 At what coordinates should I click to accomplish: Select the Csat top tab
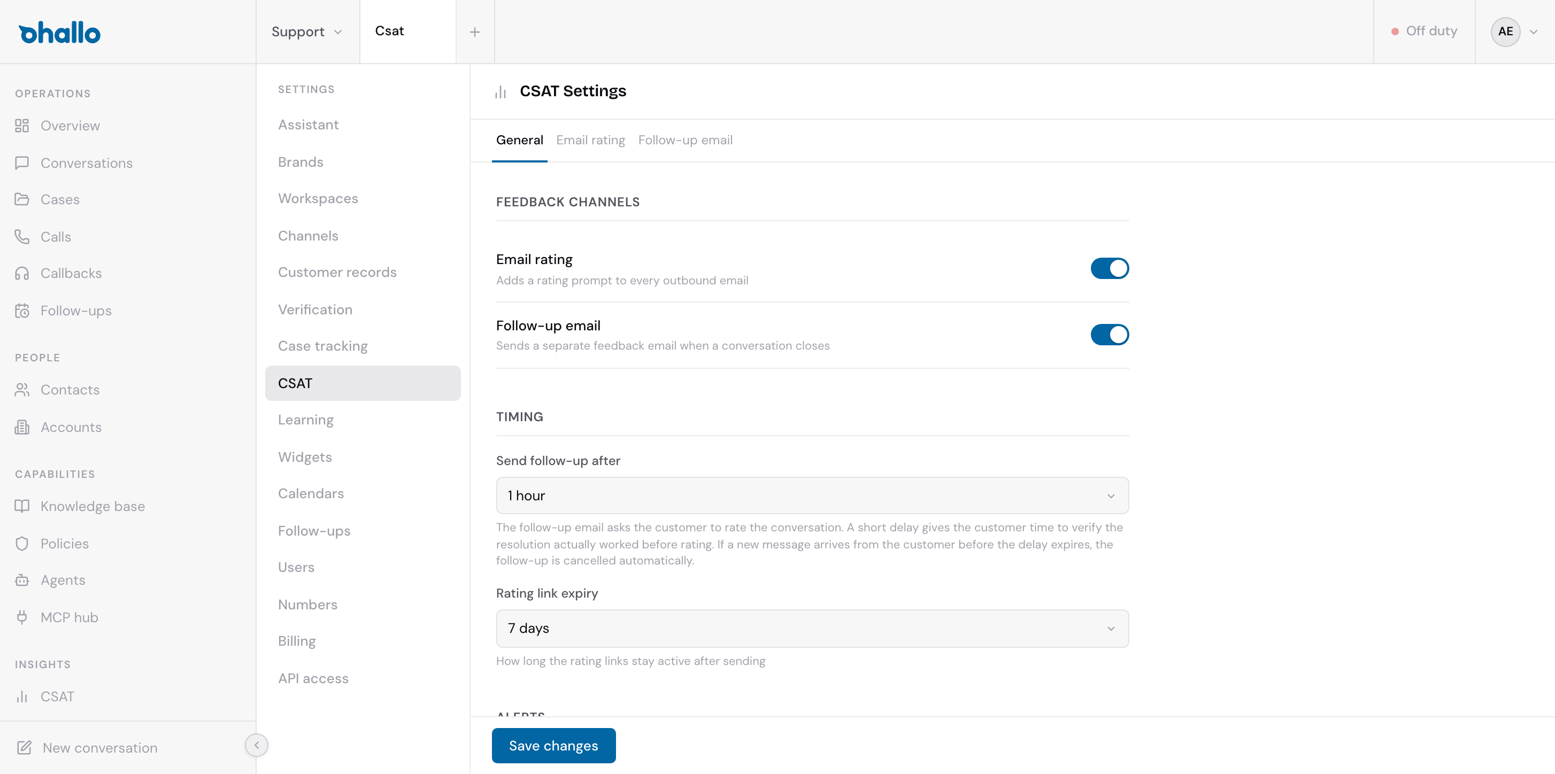408,32
